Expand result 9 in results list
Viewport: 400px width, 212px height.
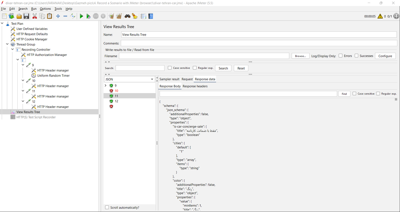coord(106,86)
